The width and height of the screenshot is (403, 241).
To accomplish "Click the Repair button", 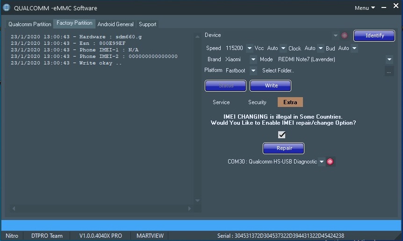I will click(x=283, y=148).
